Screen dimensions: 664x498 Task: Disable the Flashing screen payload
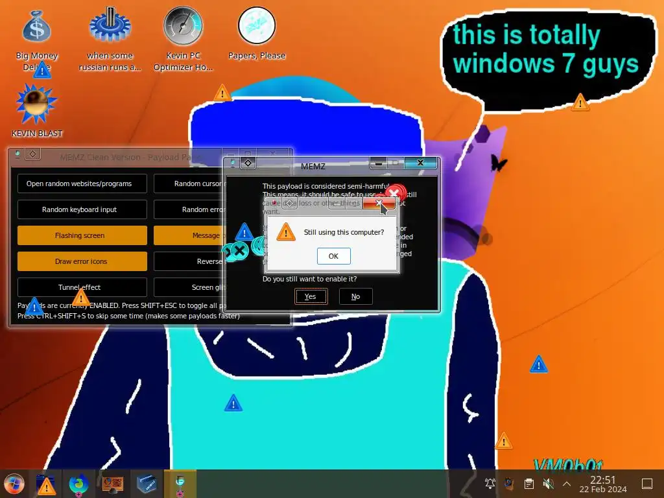(82, 235)
